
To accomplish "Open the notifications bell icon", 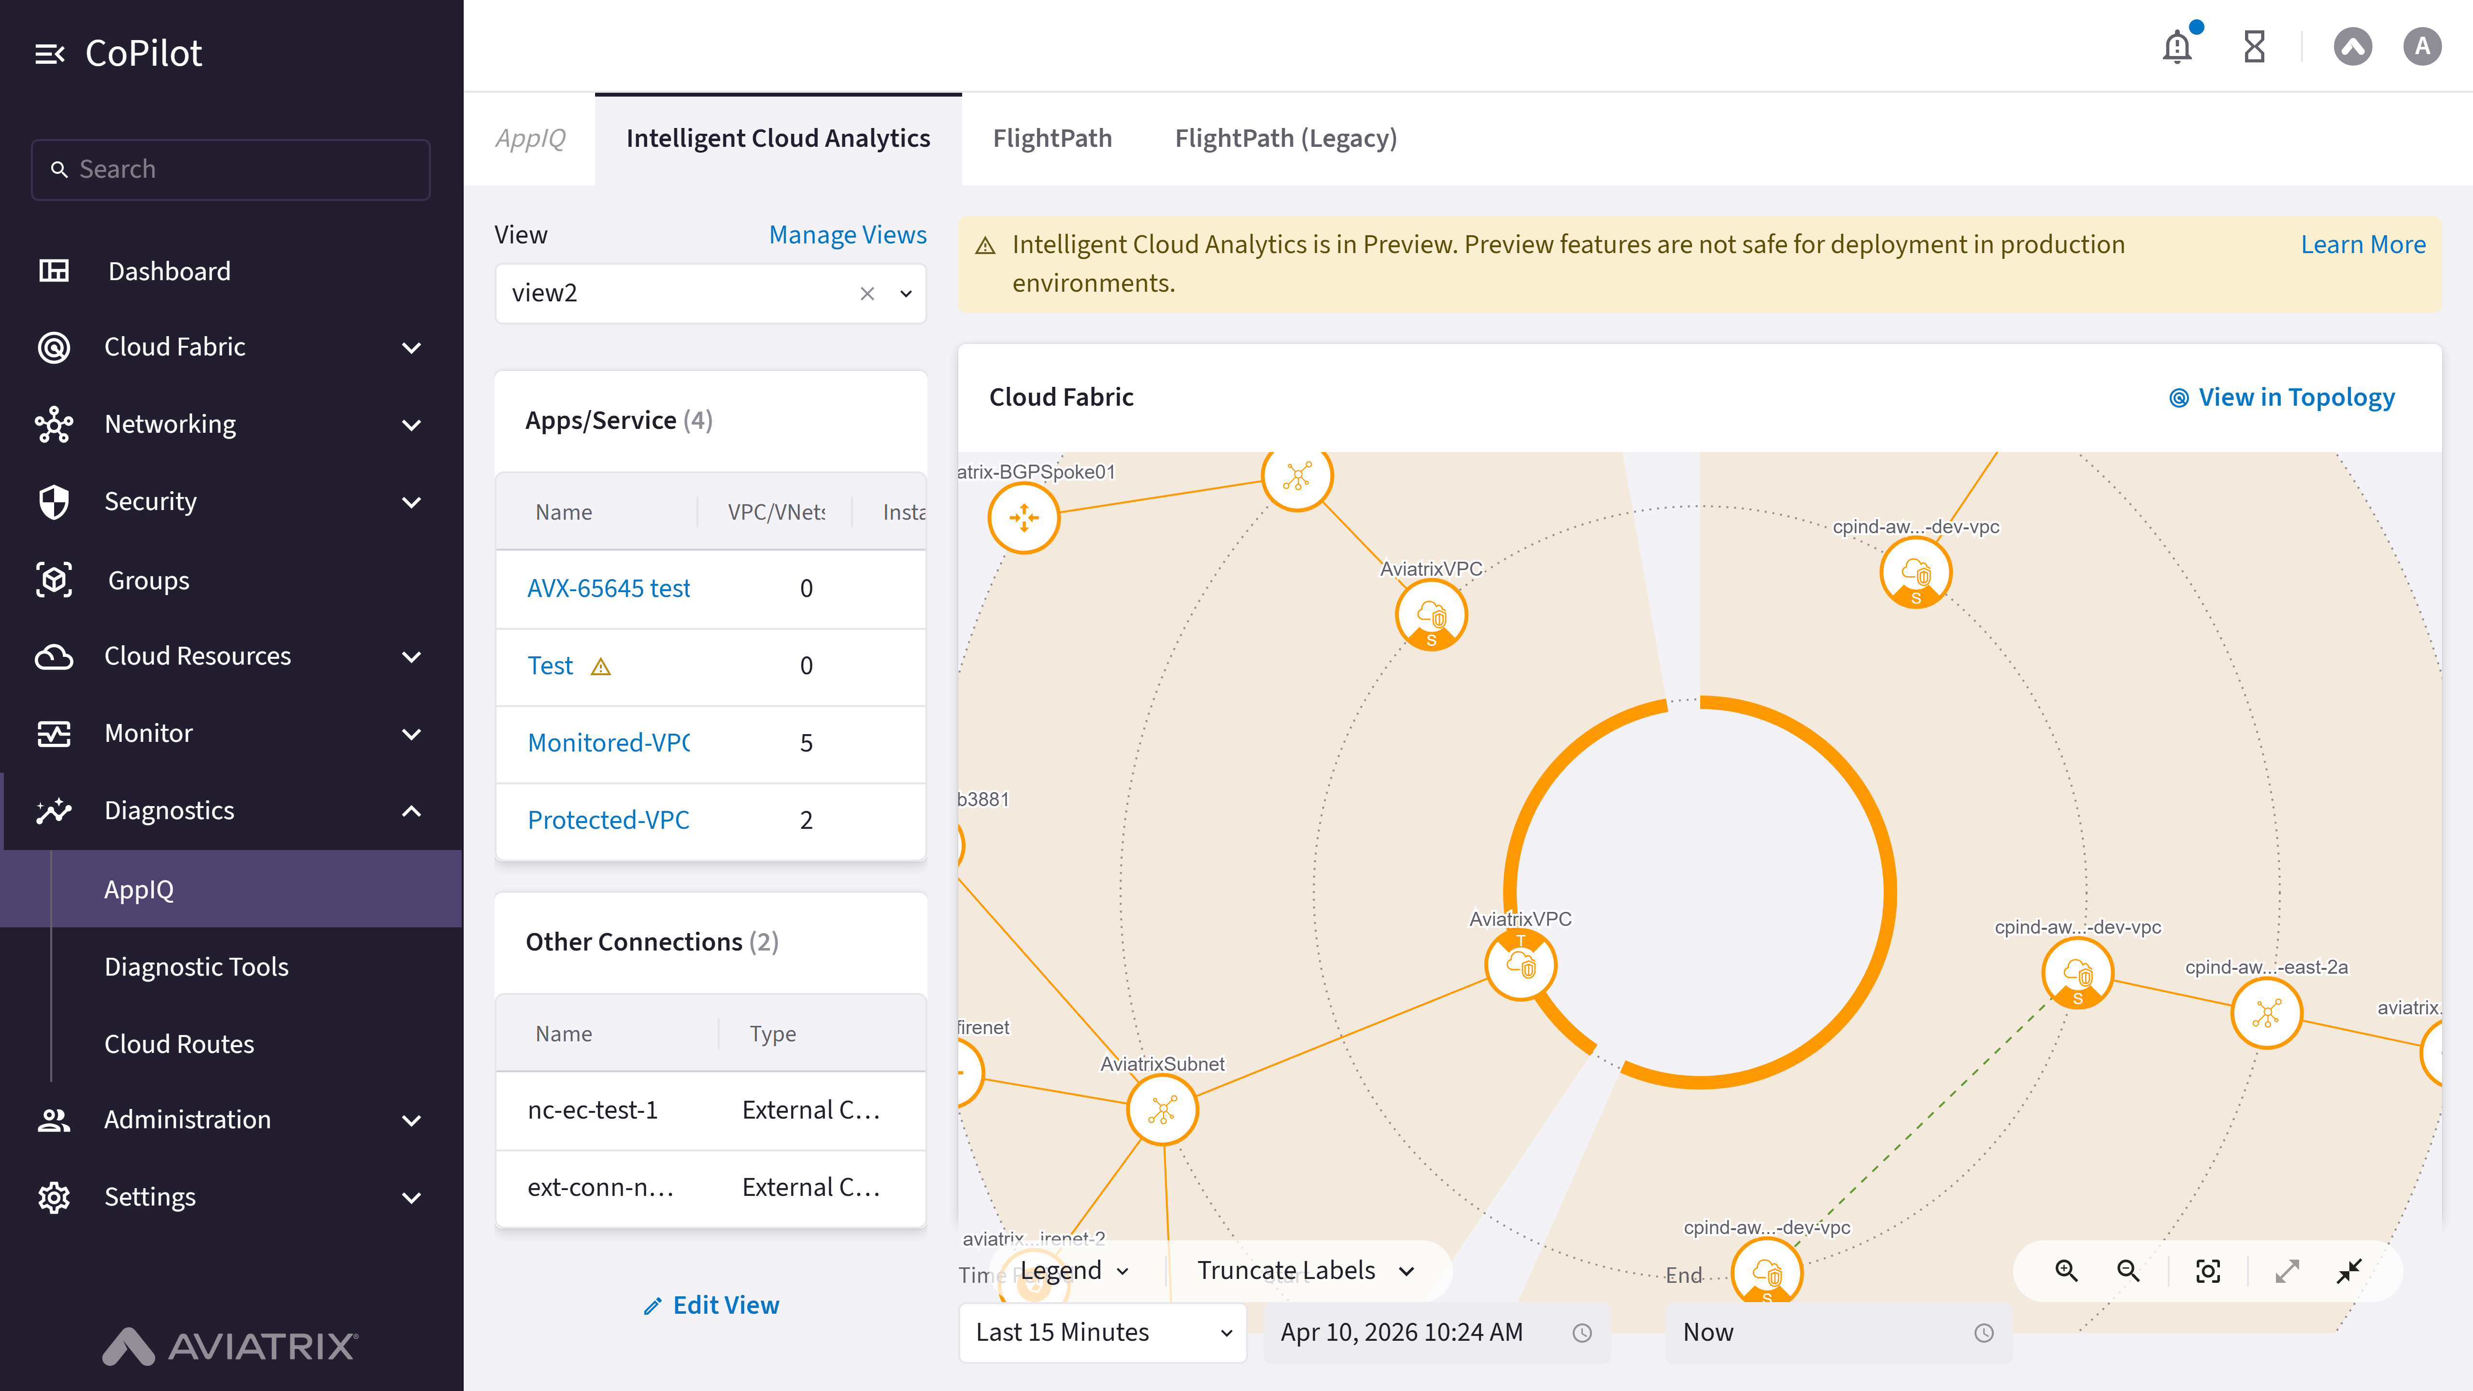I will 2177,46.
